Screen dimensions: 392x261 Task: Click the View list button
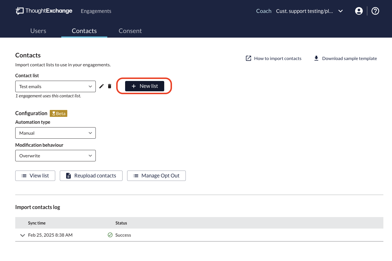[x=35, y=176]
